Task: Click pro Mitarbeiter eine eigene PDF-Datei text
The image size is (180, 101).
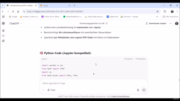Action: click(x=73, y=37)
